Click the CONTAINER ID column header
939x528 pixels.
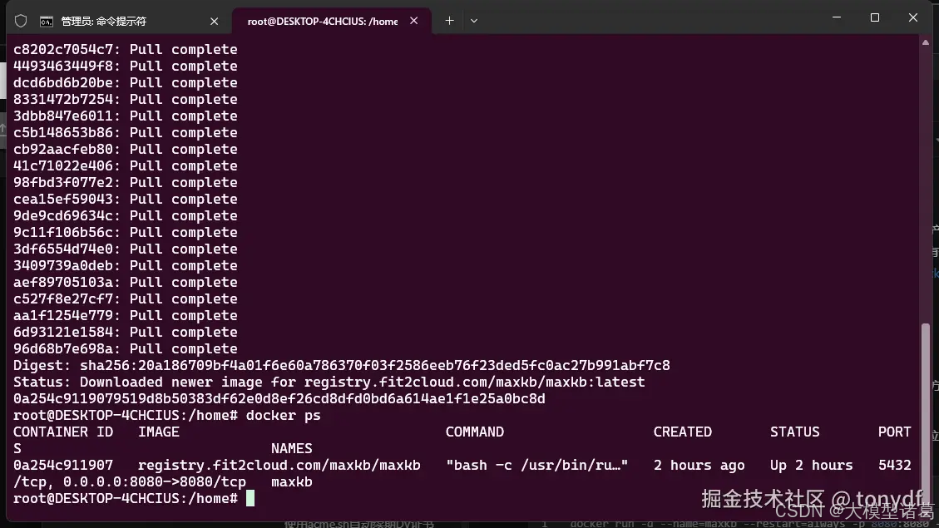[63, 432]
